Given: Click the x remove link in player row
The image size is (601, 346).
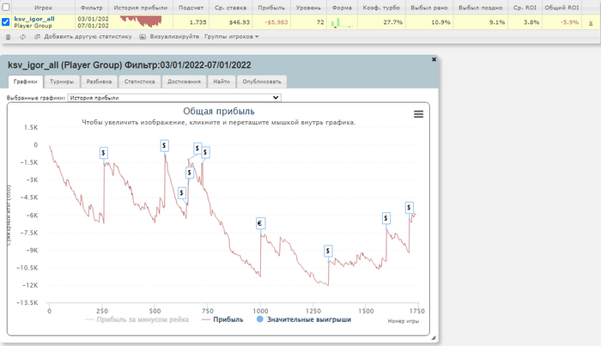Looking at the screenshot, I should (x=591, y=23).
